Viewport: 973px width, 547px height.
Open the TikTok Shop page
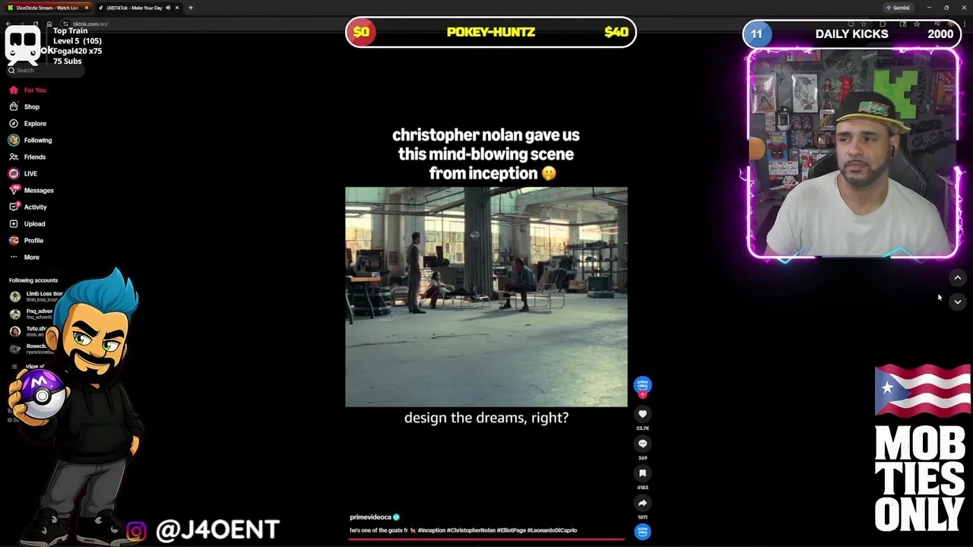[x=24, y=106]
